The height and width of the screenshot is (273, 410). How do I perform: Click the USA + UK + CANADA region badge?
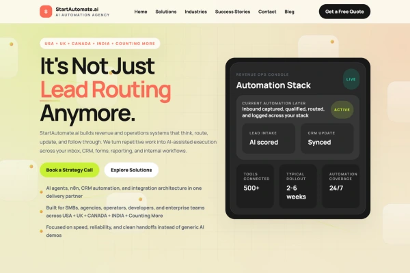point(100,44)
